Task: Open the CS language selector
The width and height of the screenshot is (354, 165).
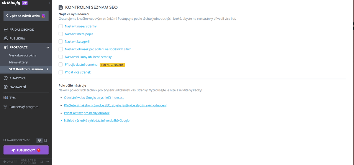Action: [x=42, y=162]
